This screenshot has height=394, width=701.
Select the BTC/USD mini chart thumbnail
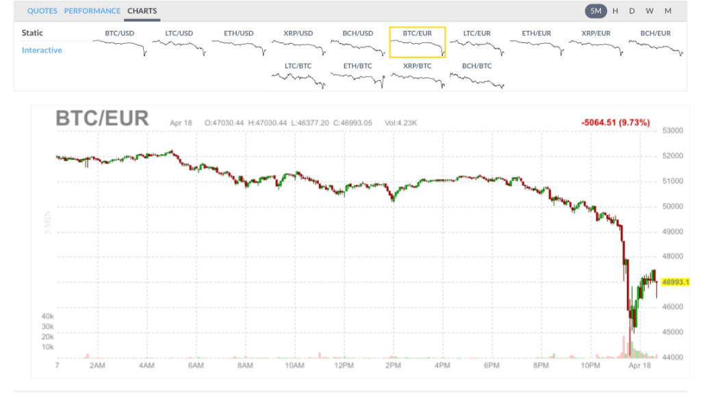pyautogui.click(x=119, y=43)
